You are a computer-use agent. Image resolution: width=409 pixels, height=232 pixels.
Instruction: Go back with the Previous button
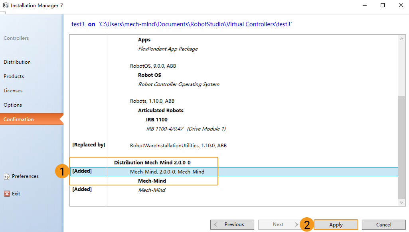tap(232, 224)
